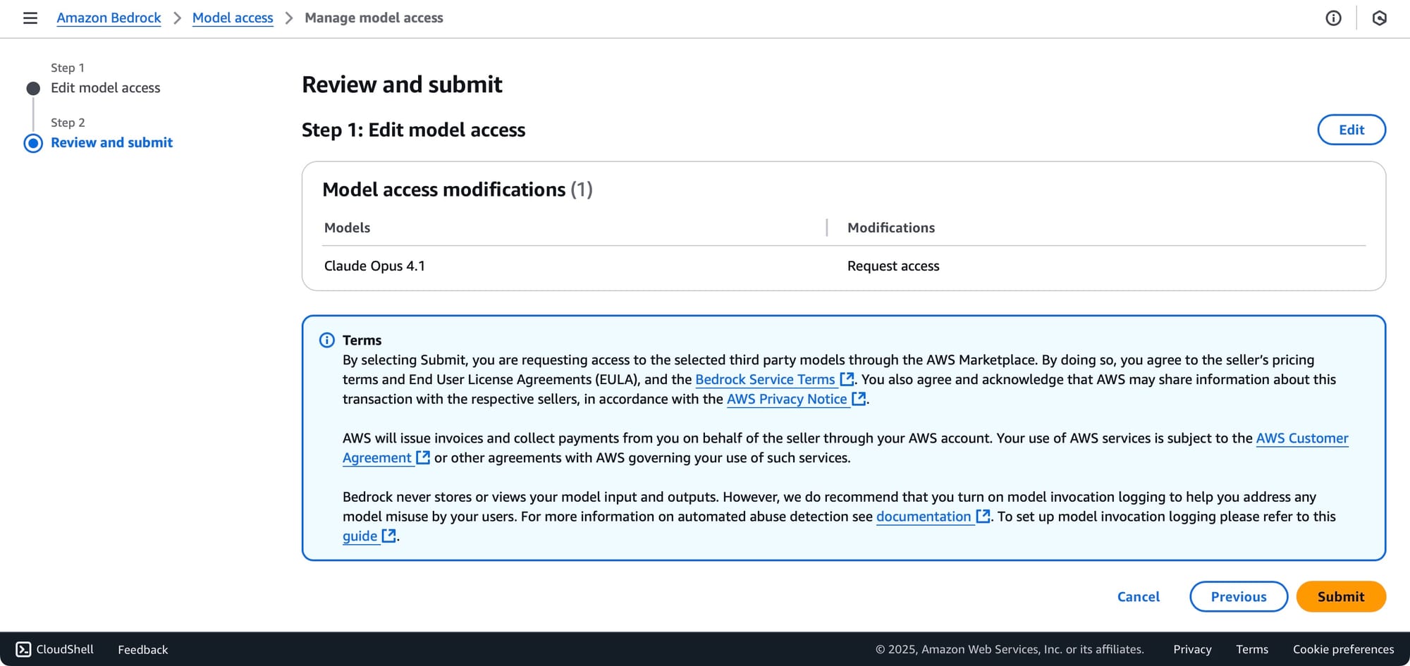The image size is (1410, 666).
Task: Click the info icon beside Terms heading
Action: coord(327,340)
